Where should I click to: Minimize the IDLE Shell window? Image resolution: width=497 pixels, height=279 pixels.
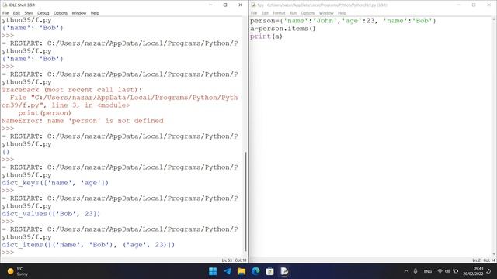[x=210, y=5]
